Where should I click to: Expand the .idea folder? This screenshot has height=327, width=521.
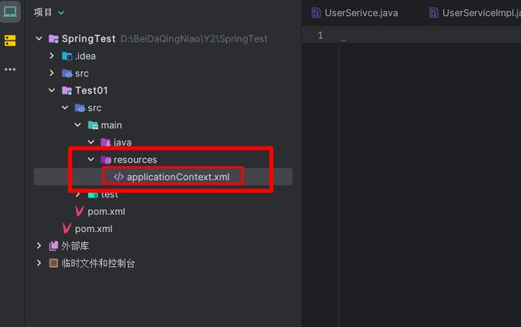point(52,56)
